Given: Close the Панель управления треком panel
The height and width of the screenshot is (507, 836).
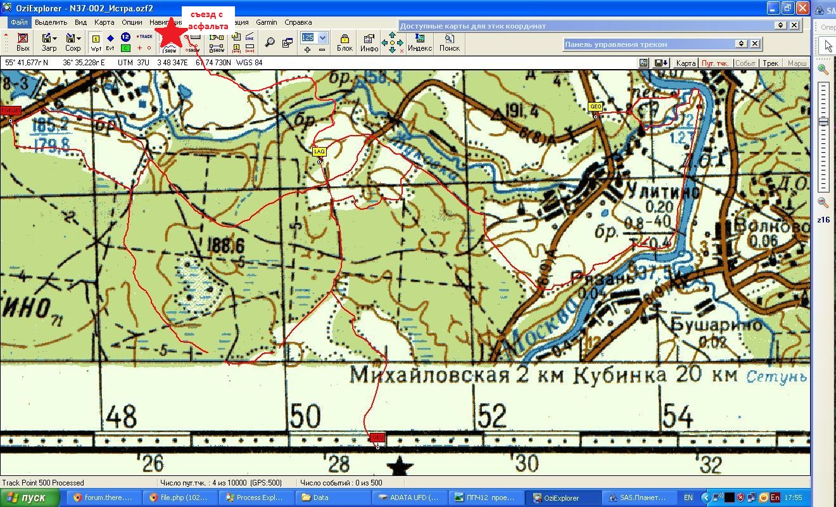Looking at the screenshot, I should point(755,44).
